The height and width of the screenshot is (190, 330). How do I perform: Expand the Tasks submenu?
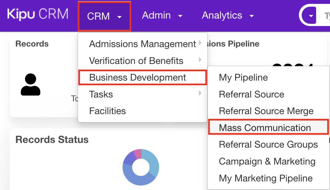tap(101, 94)
